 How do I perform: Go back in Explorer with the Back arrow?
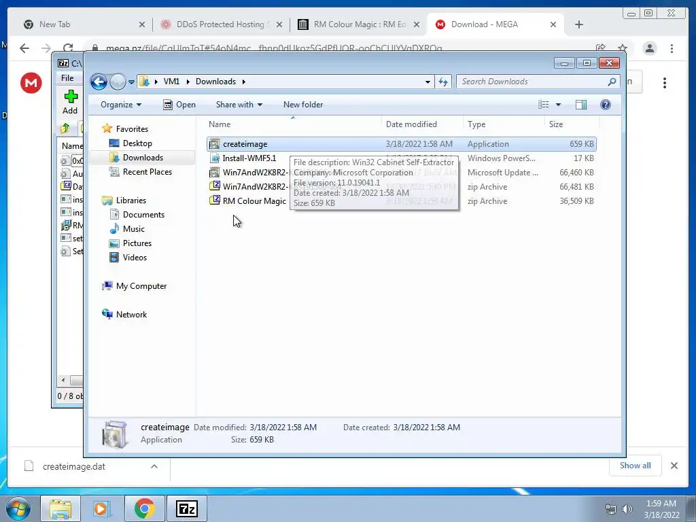tap(99, 82)
